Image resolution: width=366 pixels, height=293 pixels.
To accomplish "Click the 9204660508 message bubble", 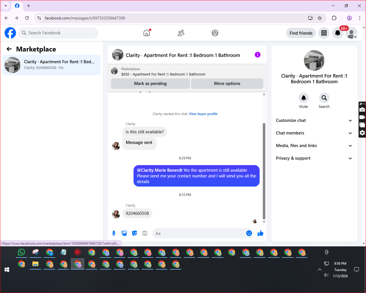I will (x=137, y=213).
